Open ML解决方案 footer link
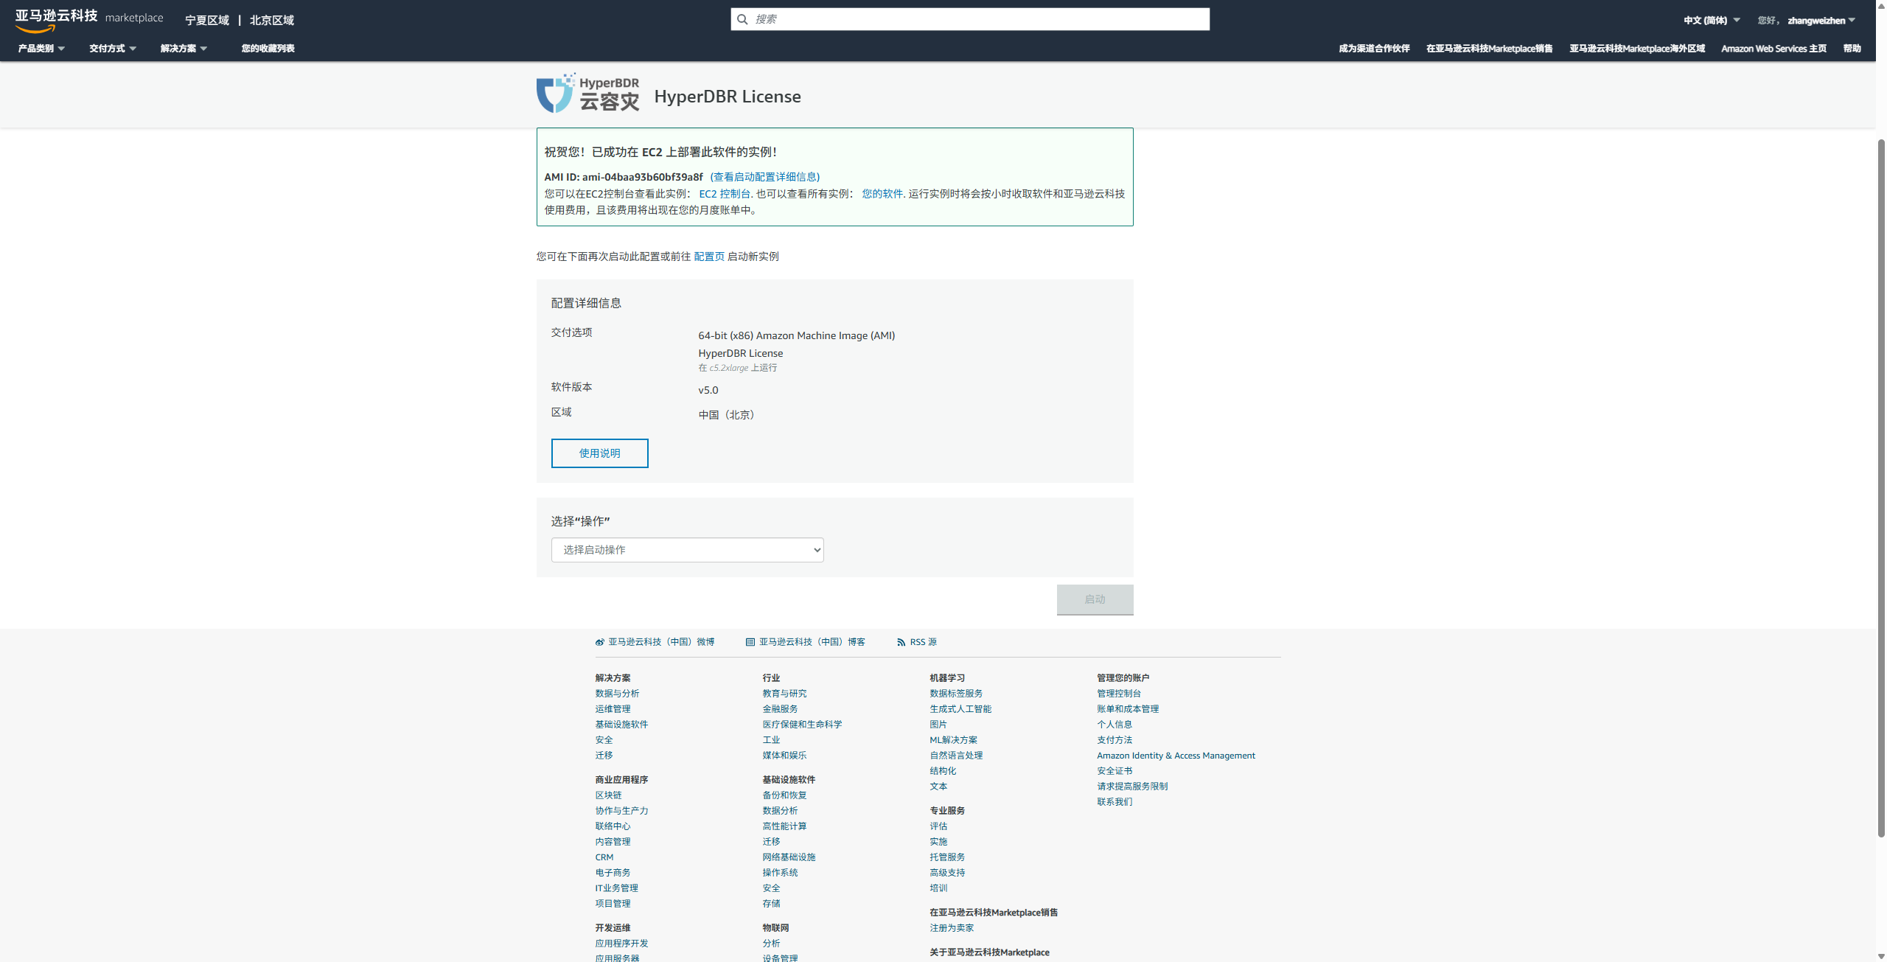1887x962 pixels. 953,740
